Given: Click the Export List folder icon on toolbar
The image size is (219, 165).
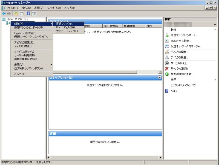Looking at the screenshot, I should [x=16, y=13].
